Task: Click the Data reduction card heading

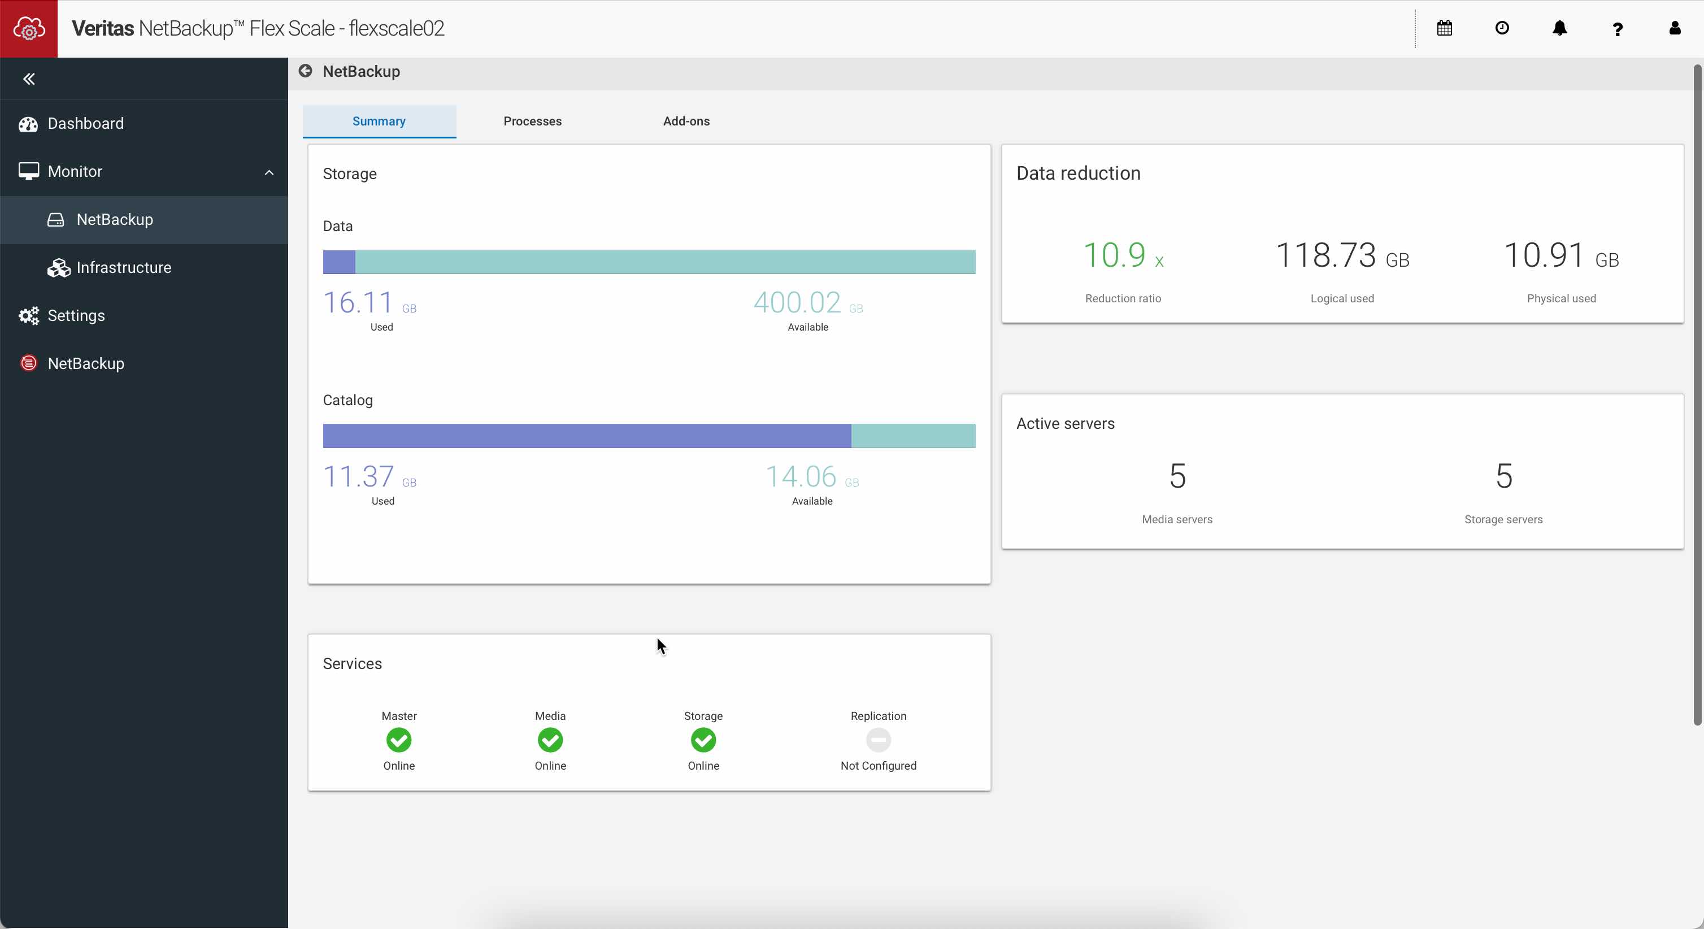Action: pyautogui.click(x=1078, y=173)
